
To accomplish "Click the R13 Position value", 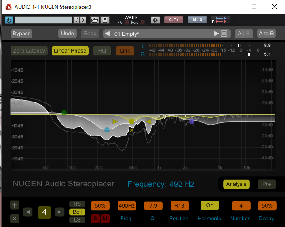I will coord(179,206).
